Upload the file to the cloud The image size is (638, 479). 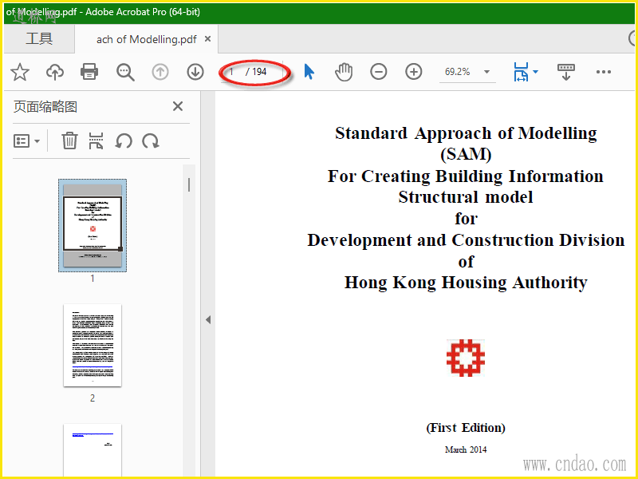click(x=54, y=72)
